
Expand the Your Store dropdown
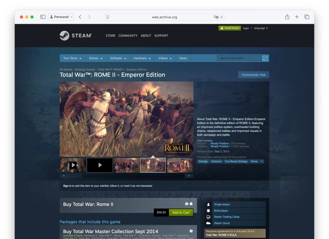[x=72, y=58]
